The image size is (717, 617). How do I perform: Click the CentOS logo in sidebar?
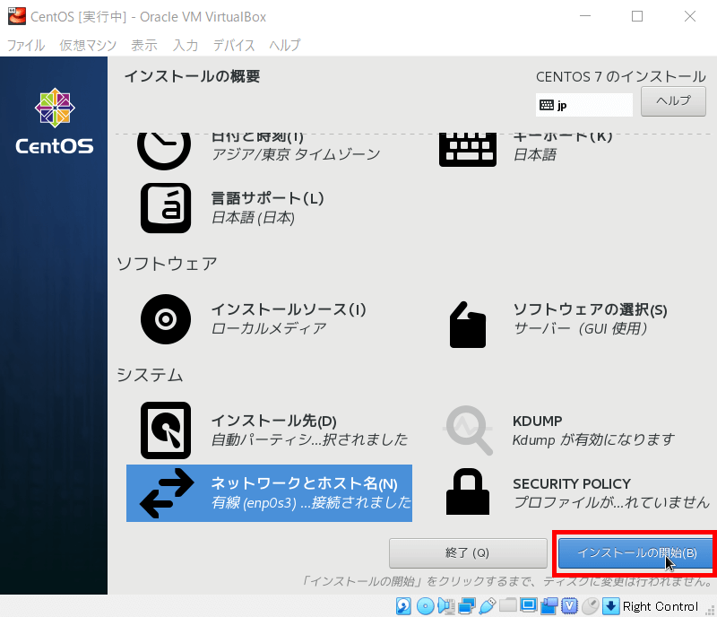click(55, 121)
